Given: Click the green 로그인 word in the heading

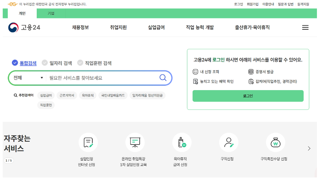Looking at the screenshot, I should [x=218, y=60].
